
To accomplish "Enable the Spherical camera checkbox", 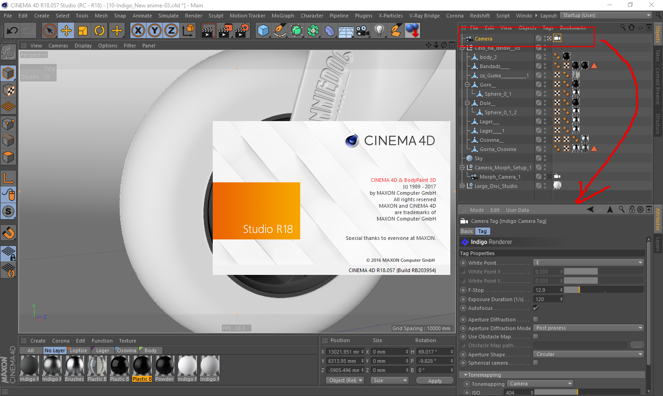I will pyautogui.click(x=535, y=363).
